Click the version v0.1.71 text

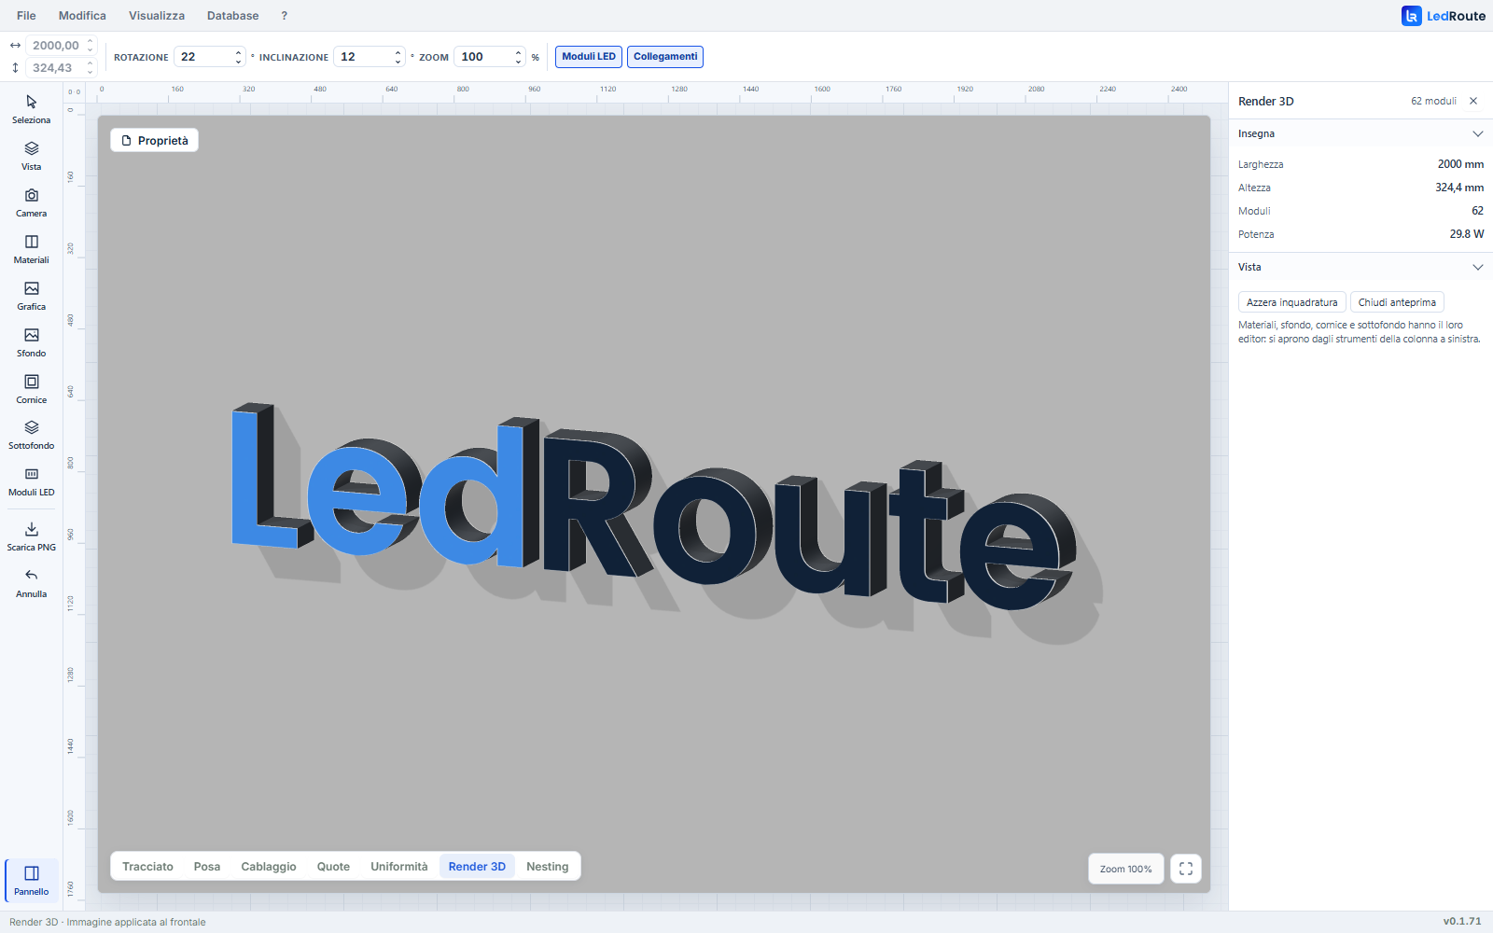(x=1462, y=922)
